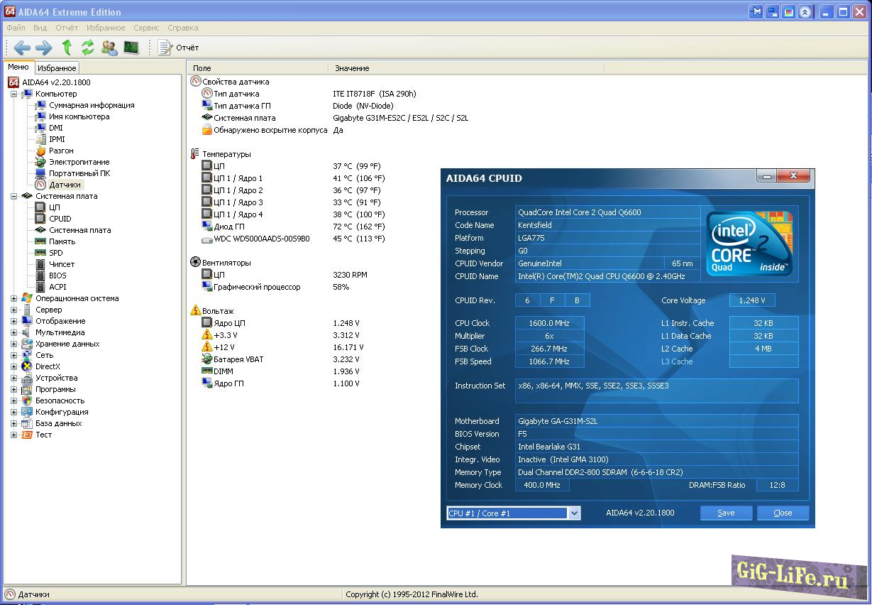Viewport: 872px width, 605px height.
Task: Expand the Хранение данных tree node
Action: tap(13, 344)
